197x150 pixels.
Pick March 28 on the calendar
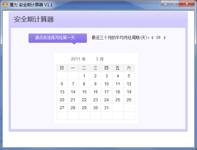(x=73, y=108)
